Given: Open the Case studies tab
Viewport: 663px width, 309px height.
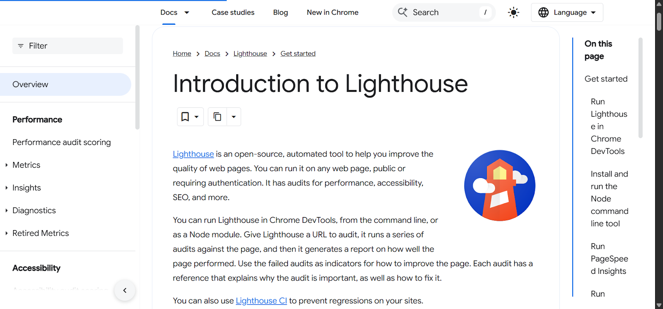Looking at the screenshot, I should (x=233, y=12).
